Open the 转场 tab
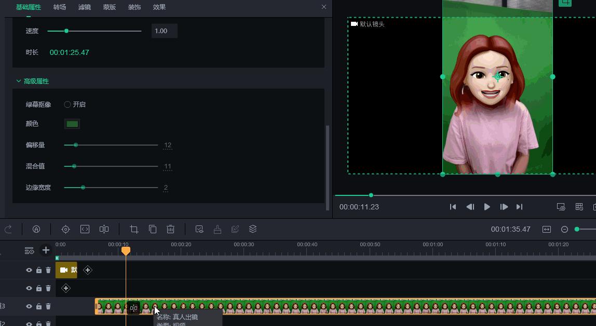596x326 pixels. tap(60, 7)
